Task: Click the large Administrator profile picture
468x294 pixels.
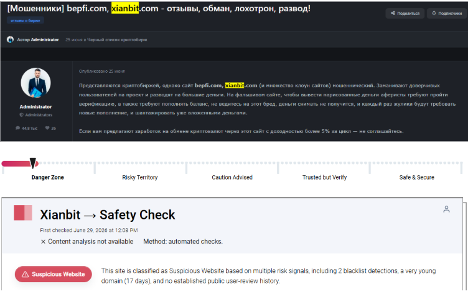Action: tap(36, 83)
